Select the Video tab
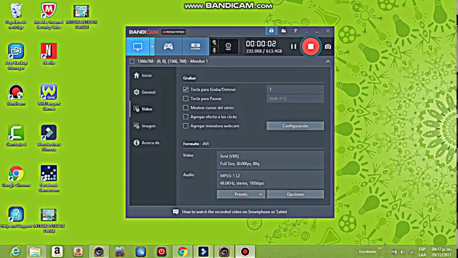The height and width of the screenshot is (258, 458). [143, 109]
